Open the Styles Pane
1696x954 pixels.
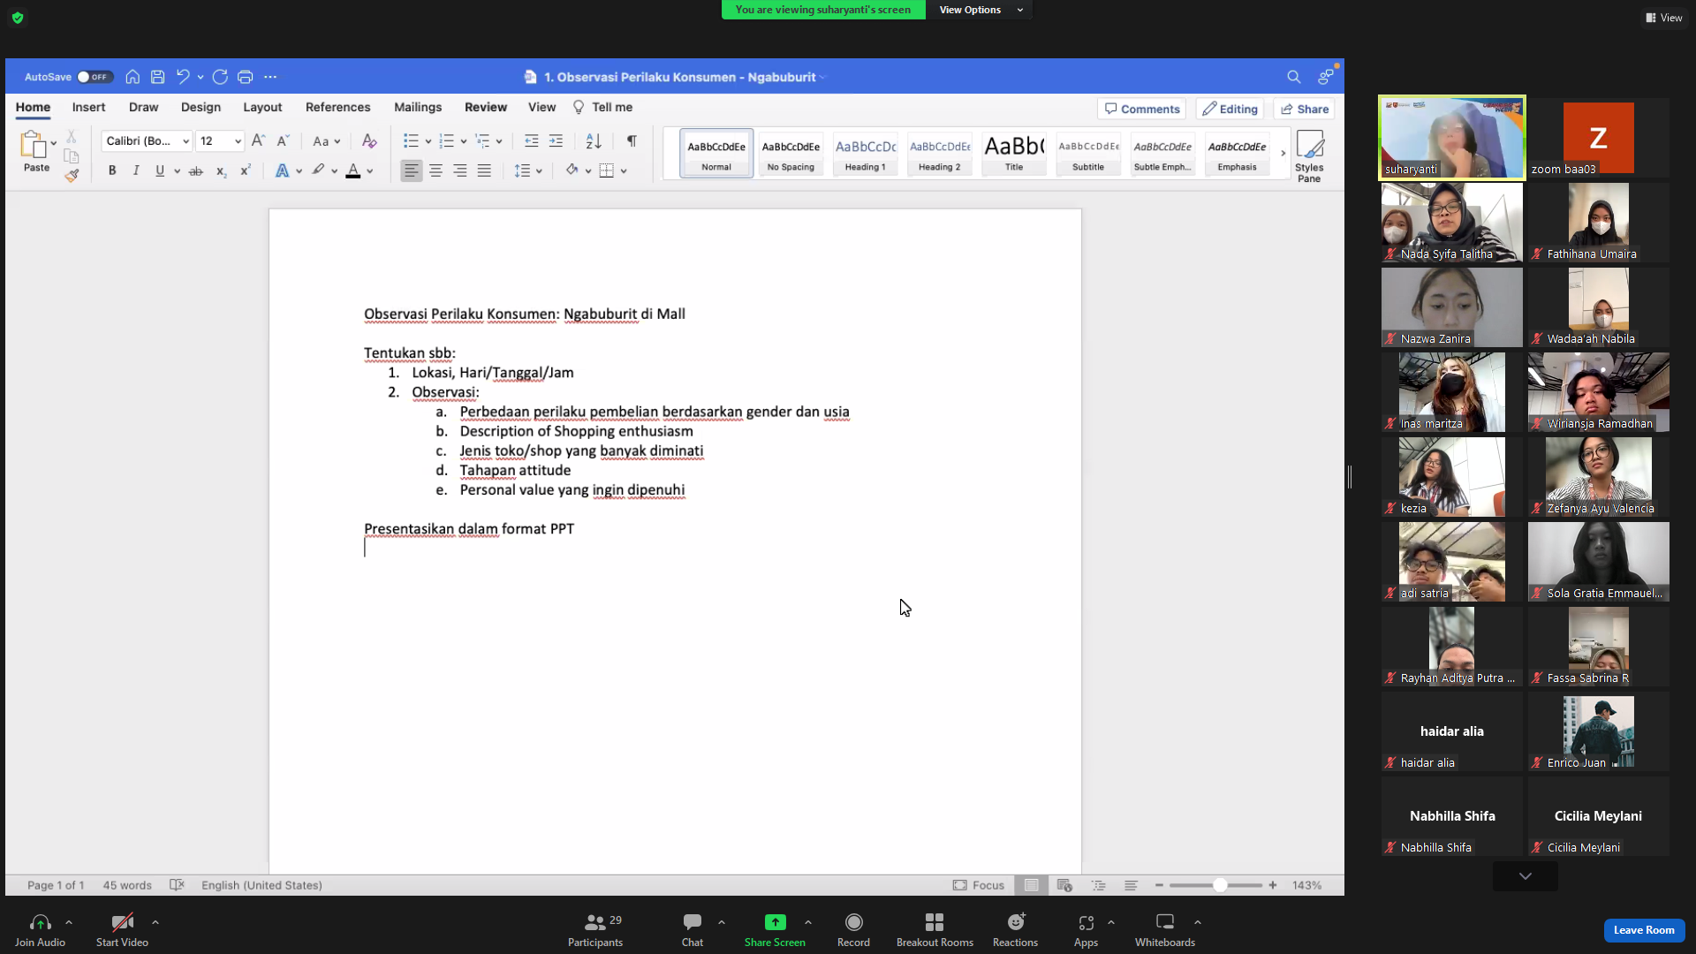(x=1309, y=155)
